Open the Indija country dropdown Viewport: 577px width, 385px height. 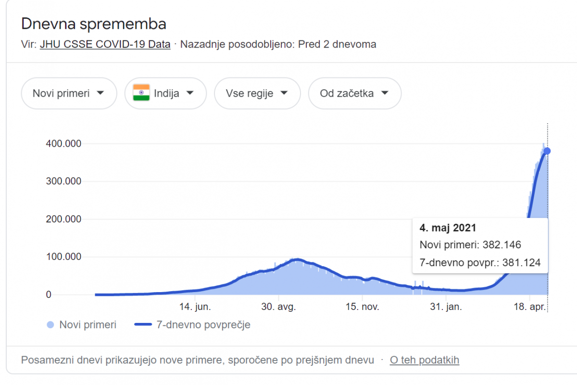[166, 93]
